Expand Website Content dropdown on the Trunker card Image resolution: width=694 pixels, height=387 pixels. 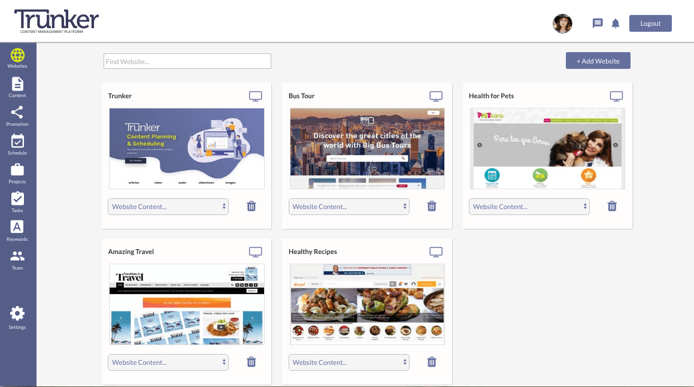168,207
